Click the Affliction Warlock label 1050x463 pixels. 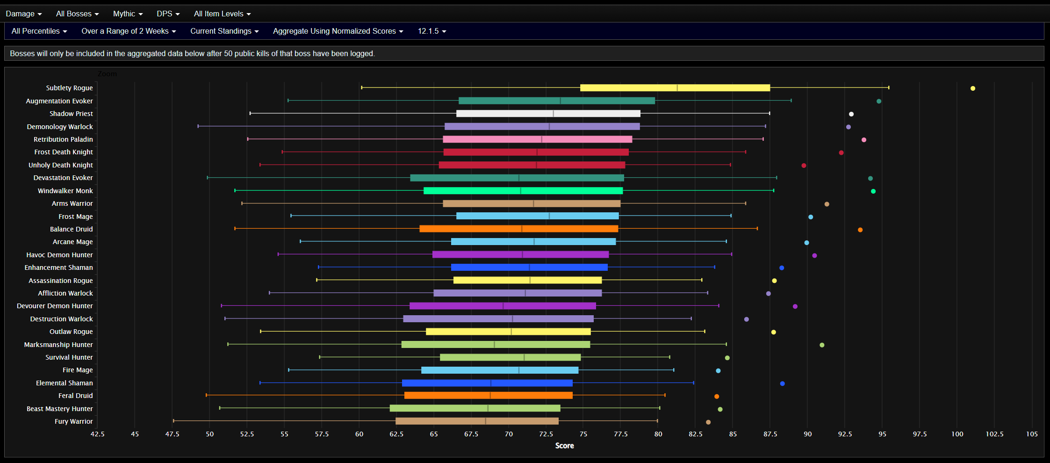(x=65, y=293)
